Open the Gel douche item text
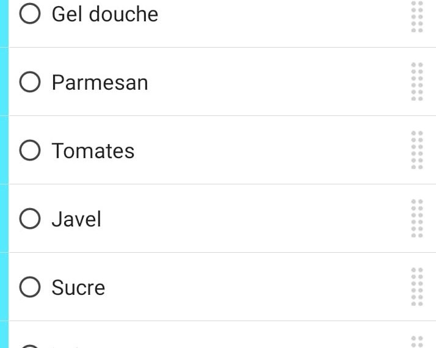 tap(105, 14)
